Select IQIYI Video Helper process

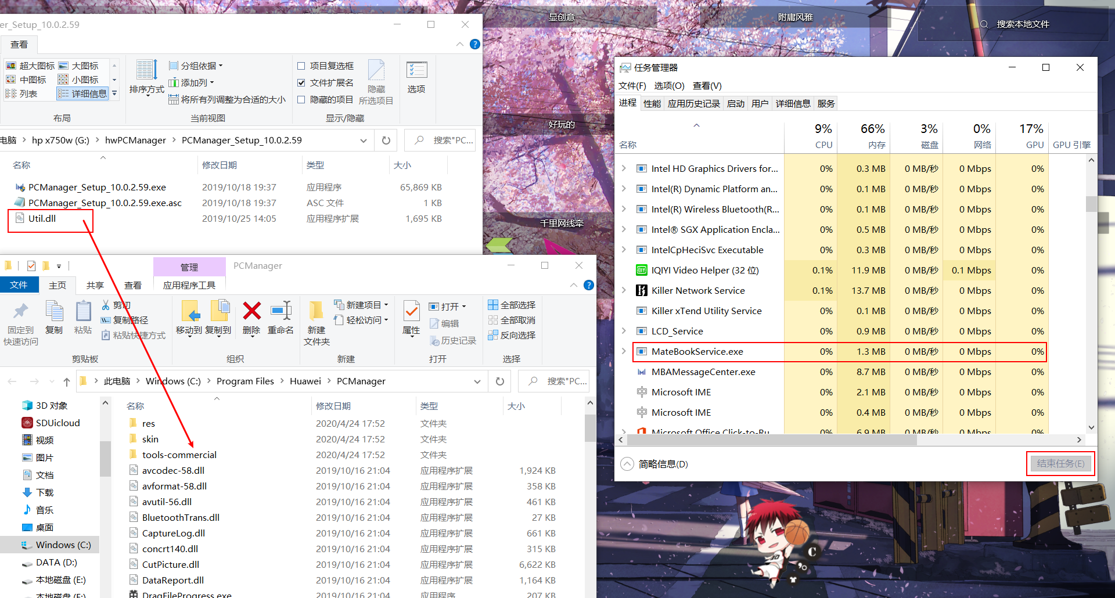click(x=705, y=270)
